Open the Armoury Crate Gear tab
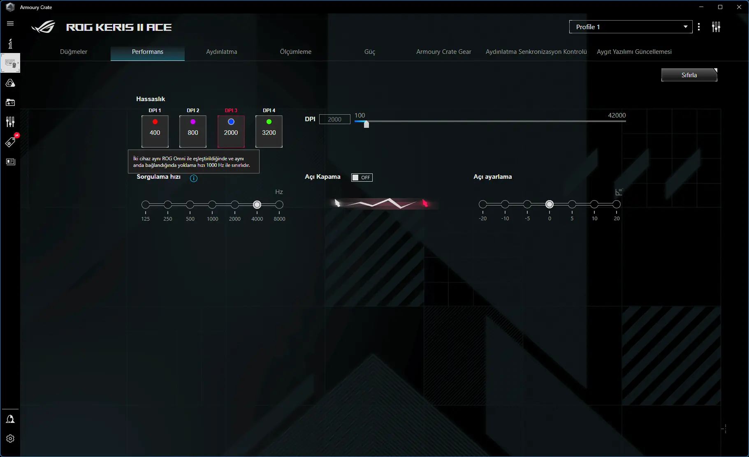This screenshot has width=749, height=457. 444,52
